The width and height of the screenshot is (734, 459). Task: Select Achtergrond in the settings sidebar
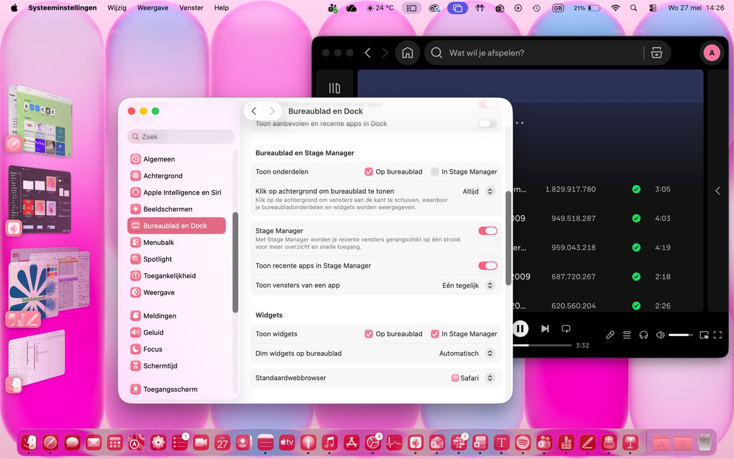pos(176,175)
